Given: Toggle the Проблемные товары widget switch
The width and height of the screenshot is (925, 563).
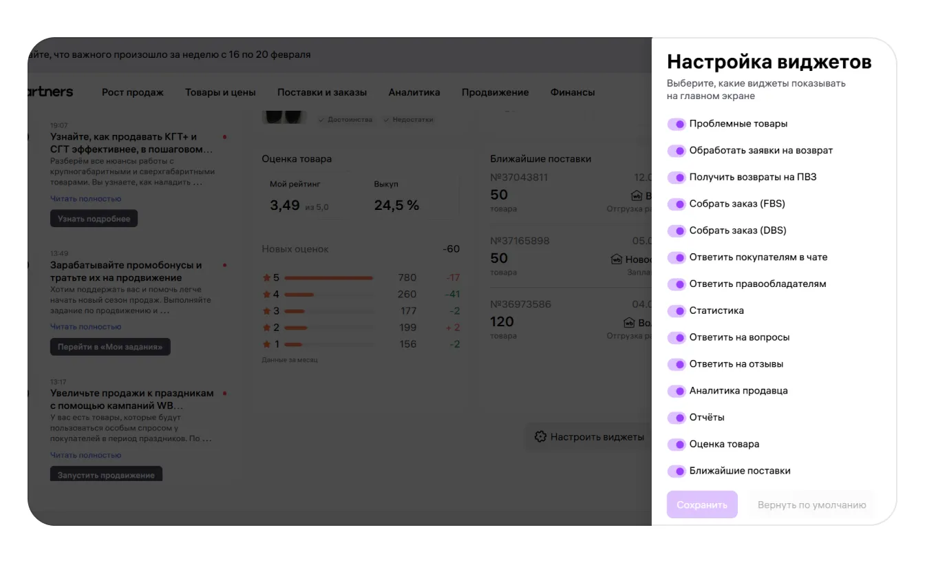Looking at the screenshot, I should click(677, 124).
